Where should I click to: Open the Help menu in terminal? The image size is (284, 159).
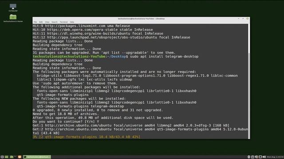tap(72, 22)
